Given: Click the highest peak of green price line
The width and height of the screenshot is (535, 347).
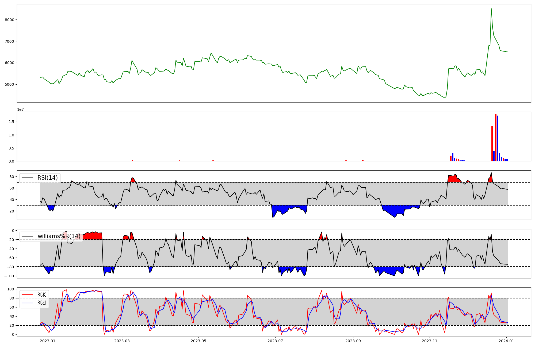Looking at the screenshot, I should pos(491,9).
